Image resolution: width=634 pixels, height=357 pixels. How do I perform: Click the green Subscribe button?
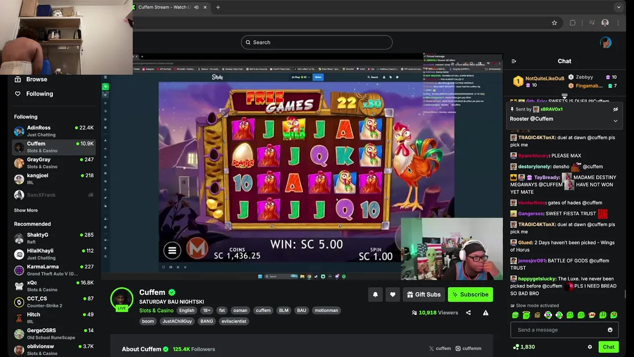point(471,295)
